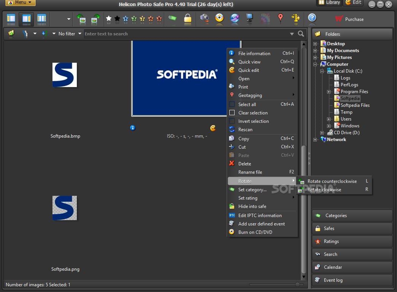
Task: Expand the My Pictures tree node
Action: pos(315,57)
